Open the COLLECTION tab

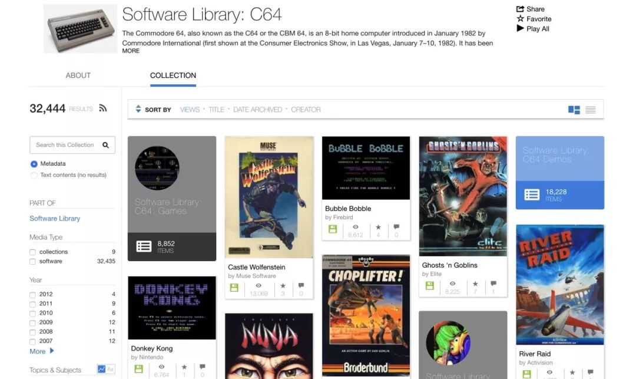(x=173, y=75)
